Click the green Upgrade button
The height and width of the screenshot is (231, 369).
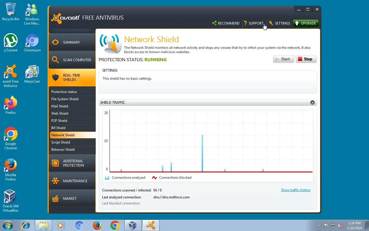coord(306,23)
